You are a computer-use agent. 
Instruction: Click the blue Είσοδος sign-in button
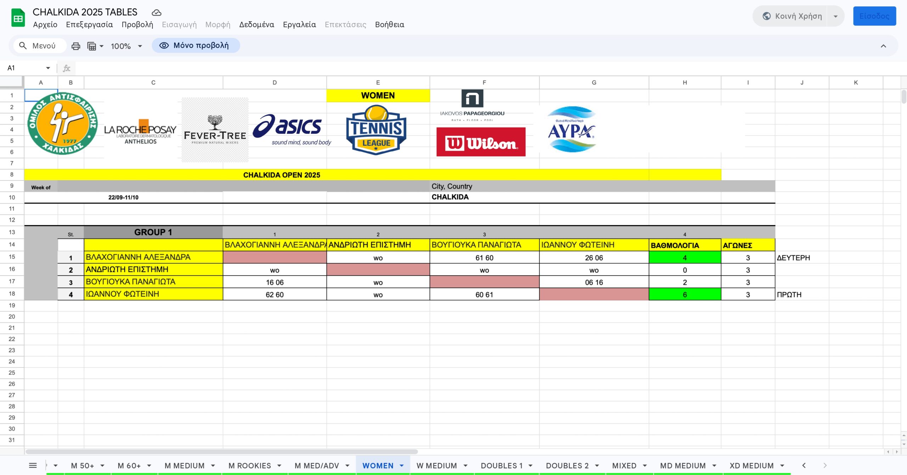(874, 16)
